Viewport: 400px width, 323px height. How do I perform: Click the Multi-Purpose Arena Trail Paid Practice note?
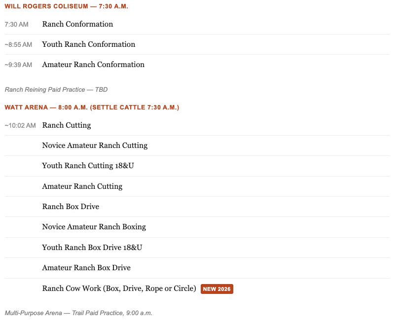(78, 313)
